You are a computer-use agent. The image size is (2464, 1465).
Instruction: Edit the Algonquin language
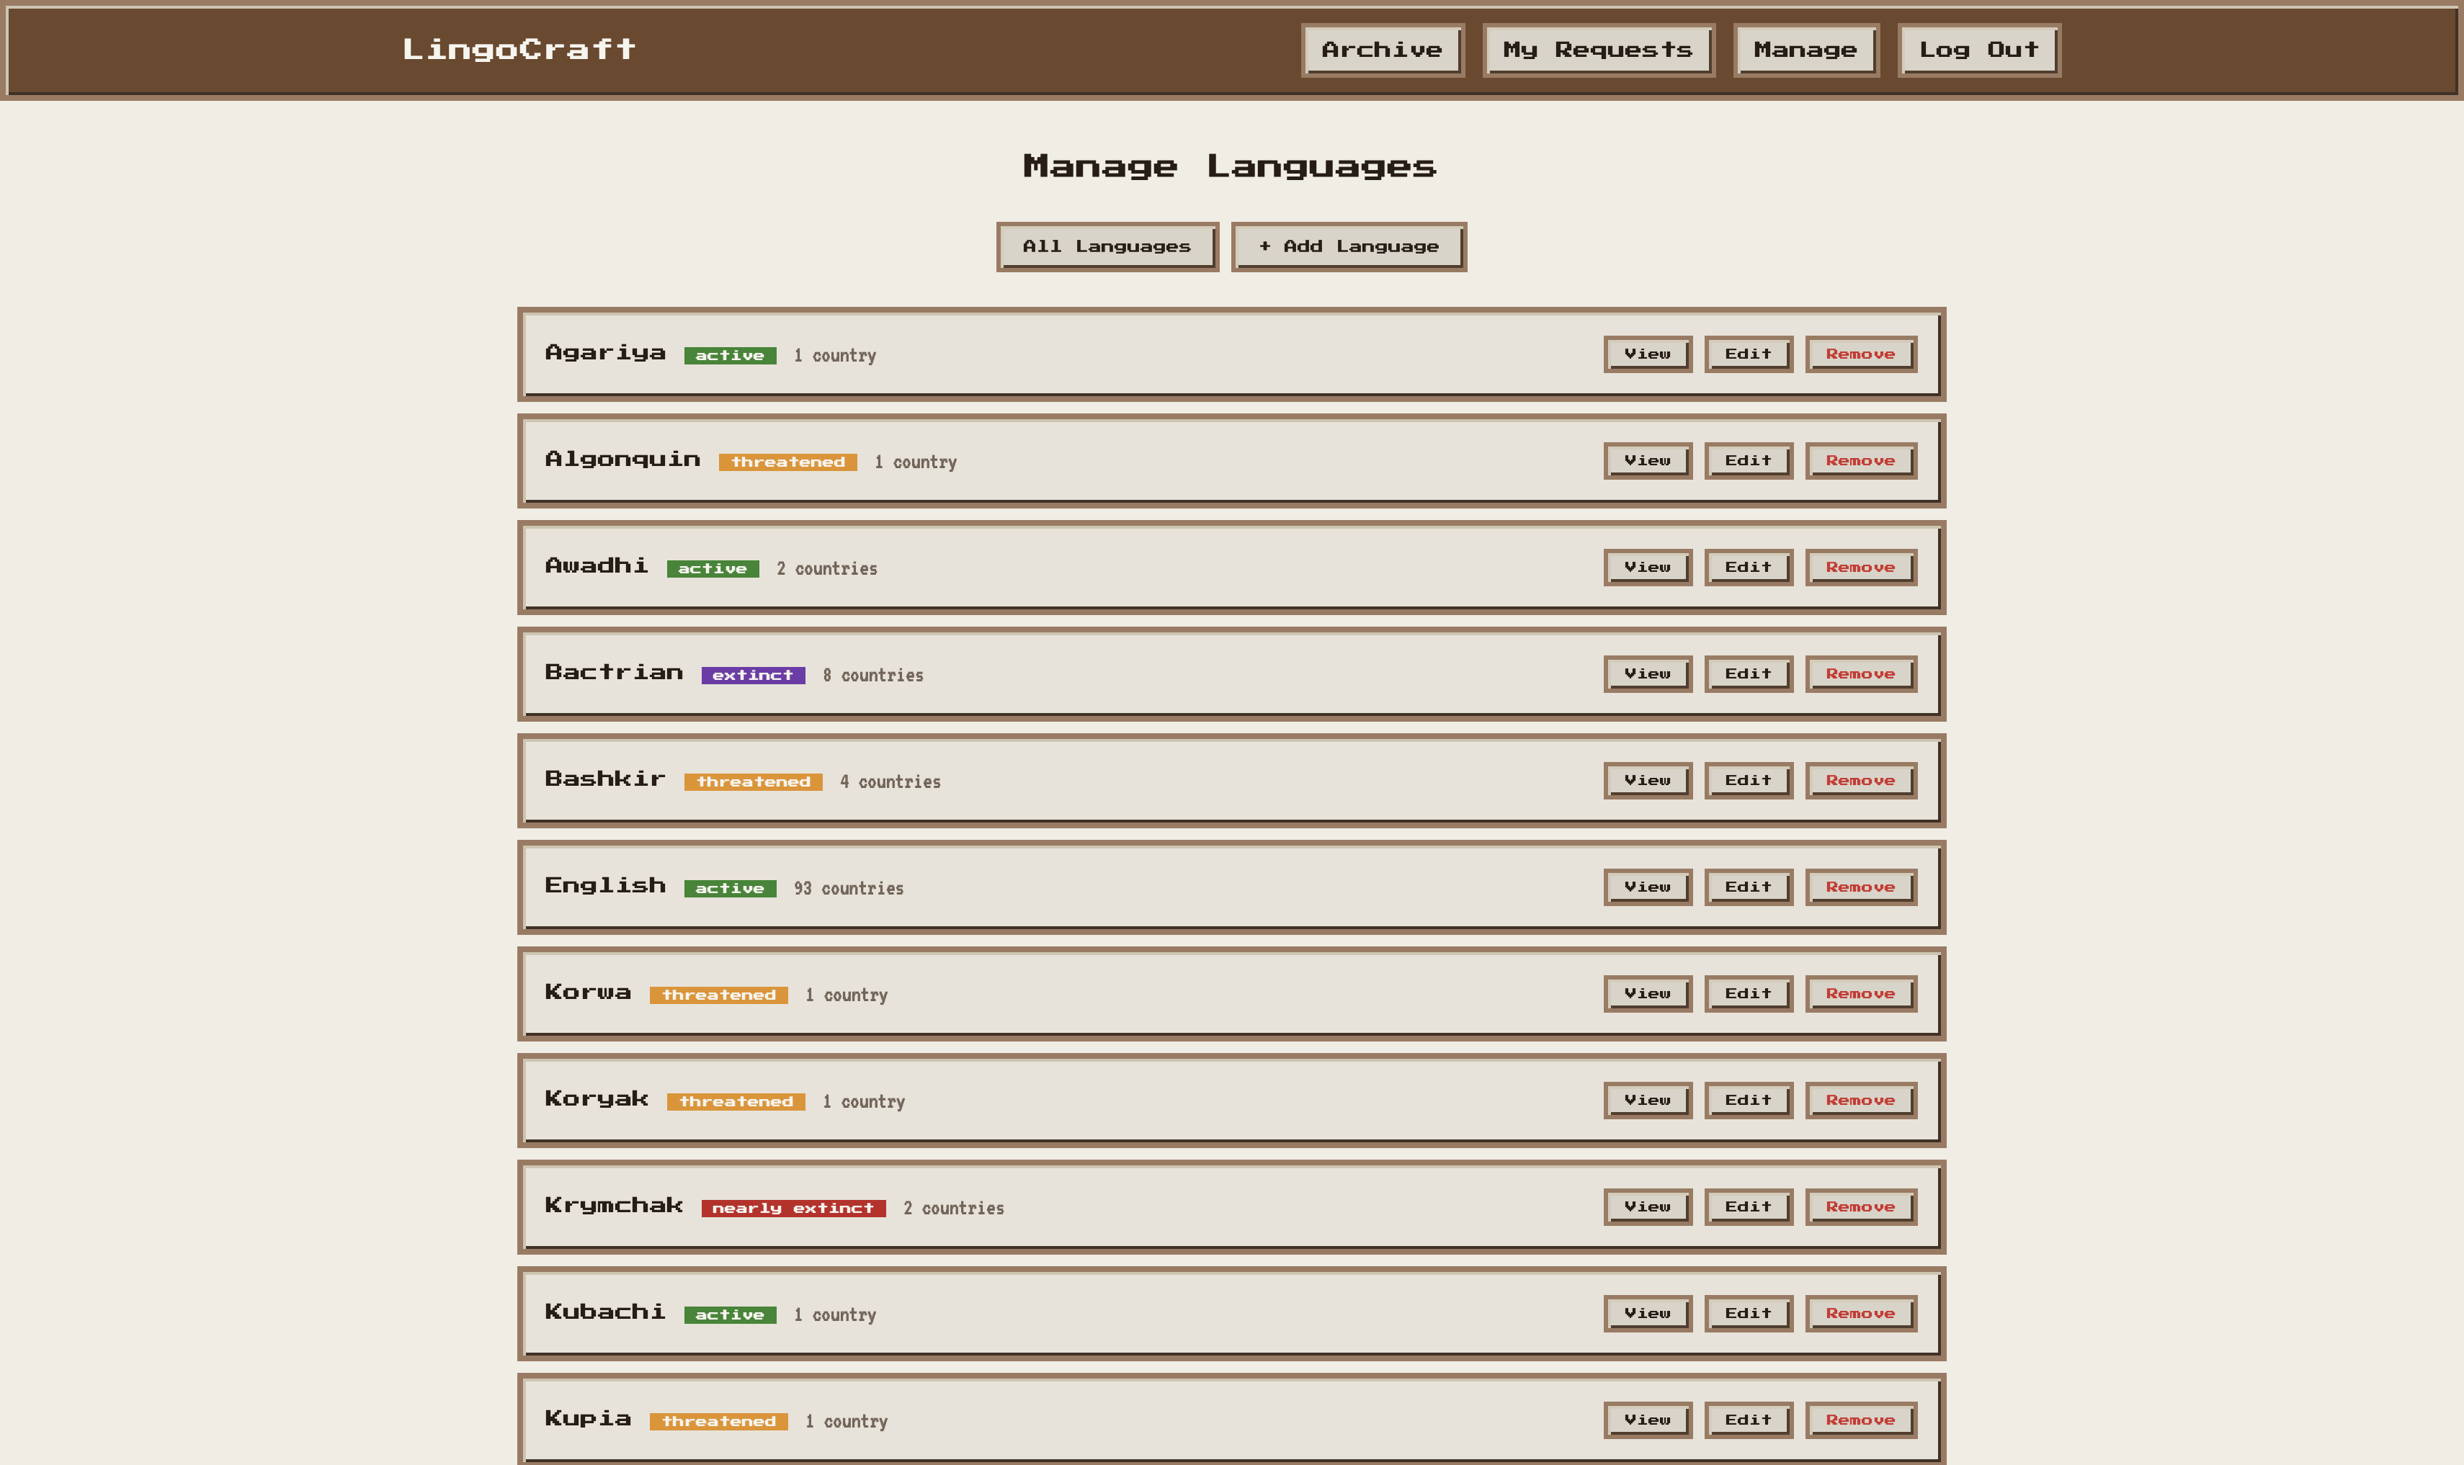[x=1747, y=461]
